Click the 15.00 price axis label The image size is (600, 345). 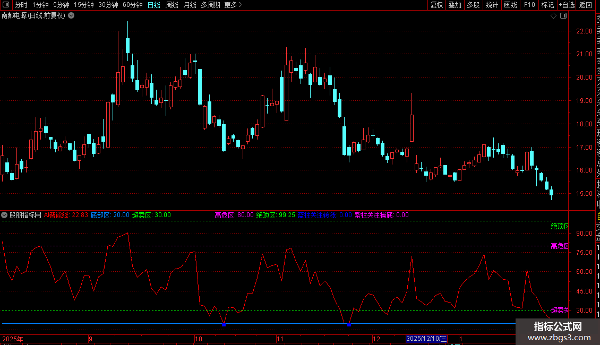pos(584,194)
